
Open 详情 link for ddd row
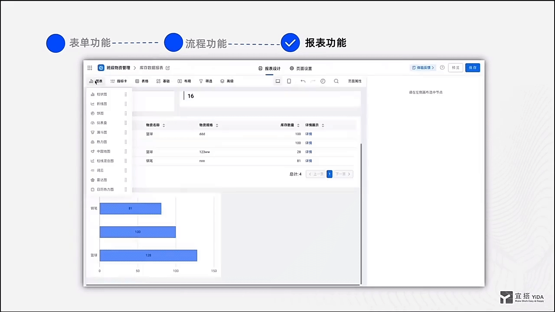pyautogui.click(x=309, y=134)
